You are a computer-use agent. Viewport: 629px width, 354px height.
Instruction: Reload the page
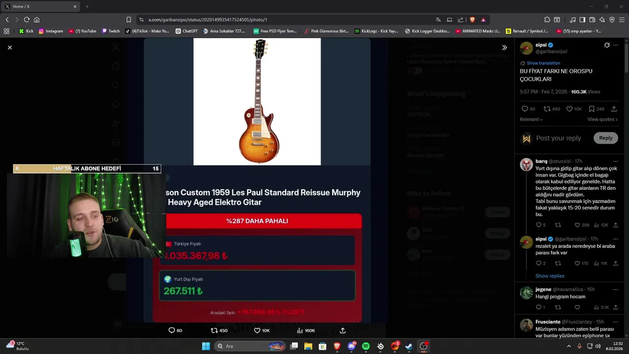(x=27, y=20)
